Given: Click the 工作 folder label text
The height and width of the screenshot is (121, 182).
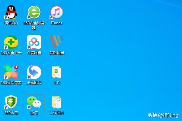Looking at the screenshot, I should point(57,83).
